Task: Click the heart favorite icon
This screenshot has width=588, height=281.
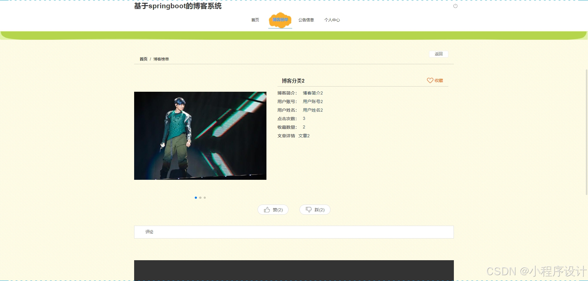Action: click(x=430, y=80)
